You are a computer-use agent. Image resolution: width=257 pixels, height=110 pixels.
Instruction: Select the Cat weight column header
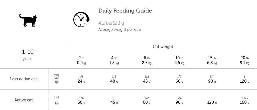(x=163, y=47)
